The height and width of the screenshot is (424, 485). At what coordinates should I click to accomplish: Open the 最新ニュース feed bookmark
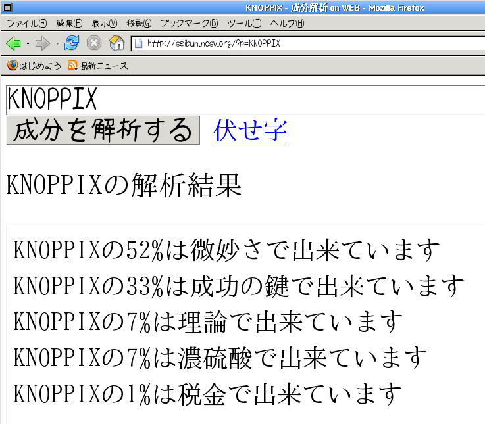[98, 66]
